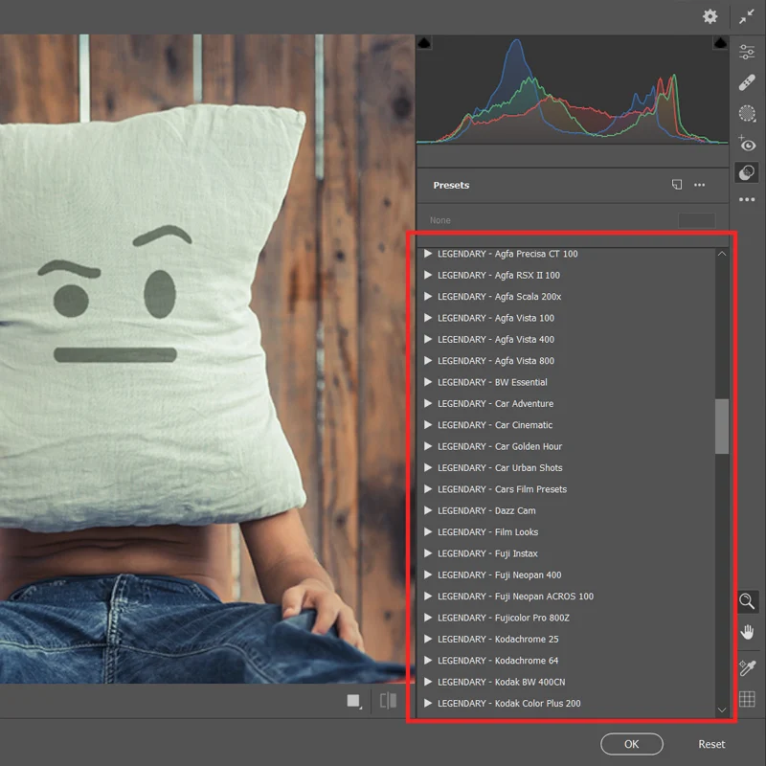Viewport: 766px width, 766px height.
Task: Expand LEGENDARY - Agfa RSX II 100 group
Action: pyautogui.click(x=428, y=275)
